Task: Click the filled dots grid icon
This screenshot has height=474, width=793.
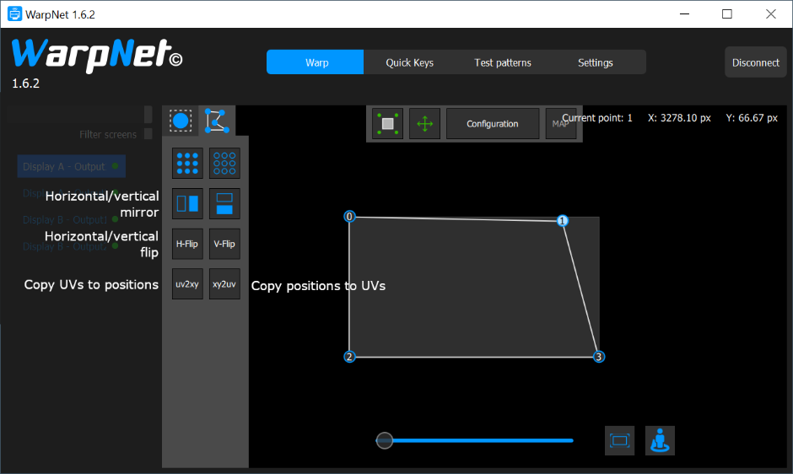Action: [x=187, y=163]
